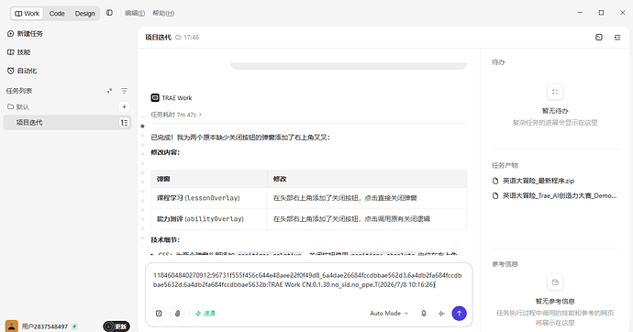Click the 任务产物 section label

tap(505, 165)
